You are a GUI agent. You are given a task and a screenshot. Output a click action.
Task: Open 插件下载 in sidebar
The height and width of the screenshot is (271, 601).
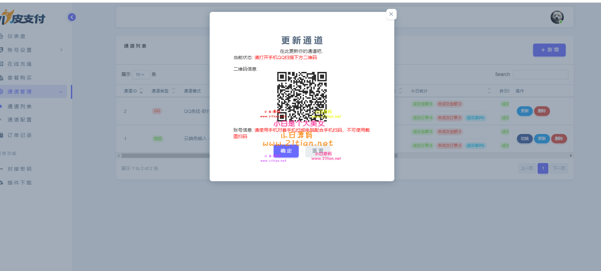point(19,183)
